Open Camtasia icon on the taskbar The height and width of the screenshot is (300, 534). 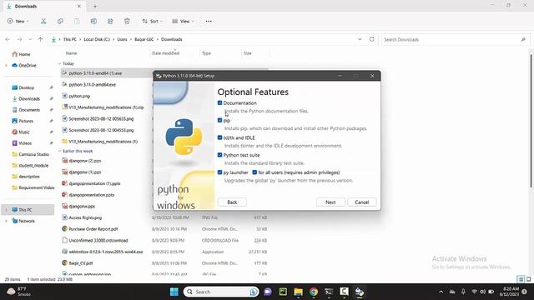tap(344, 292)
